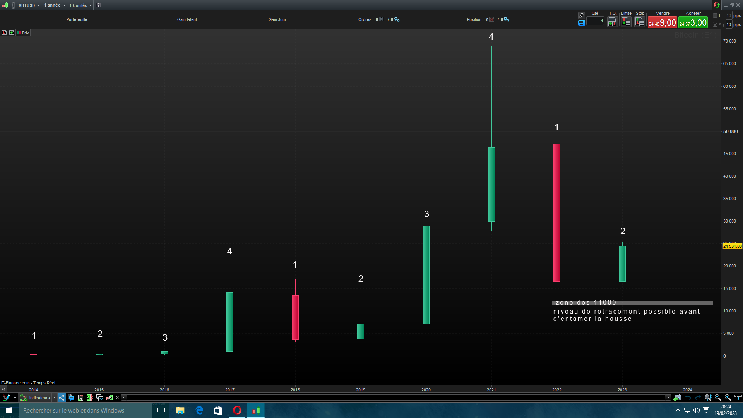Click the red Vendre sell button

[x=663, y=22]
